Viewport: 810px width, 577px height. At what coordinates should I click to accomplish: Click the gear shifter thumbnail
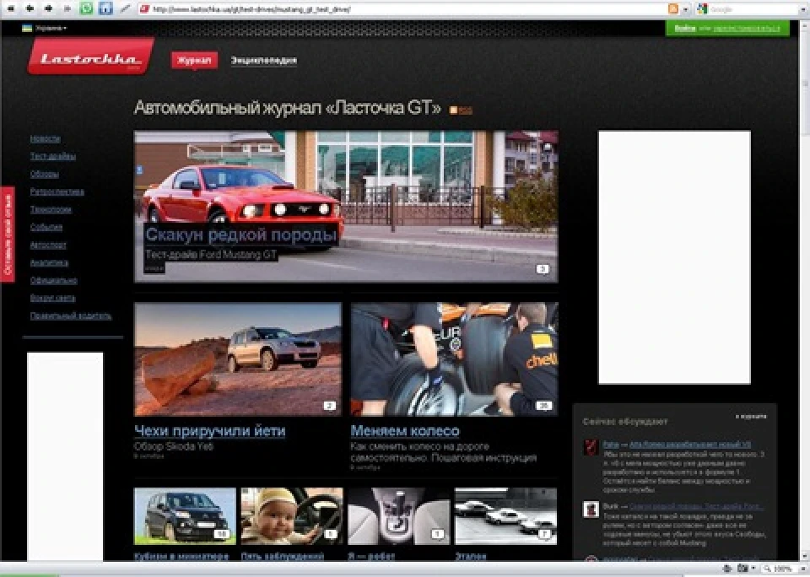click(x=399, y=516)
